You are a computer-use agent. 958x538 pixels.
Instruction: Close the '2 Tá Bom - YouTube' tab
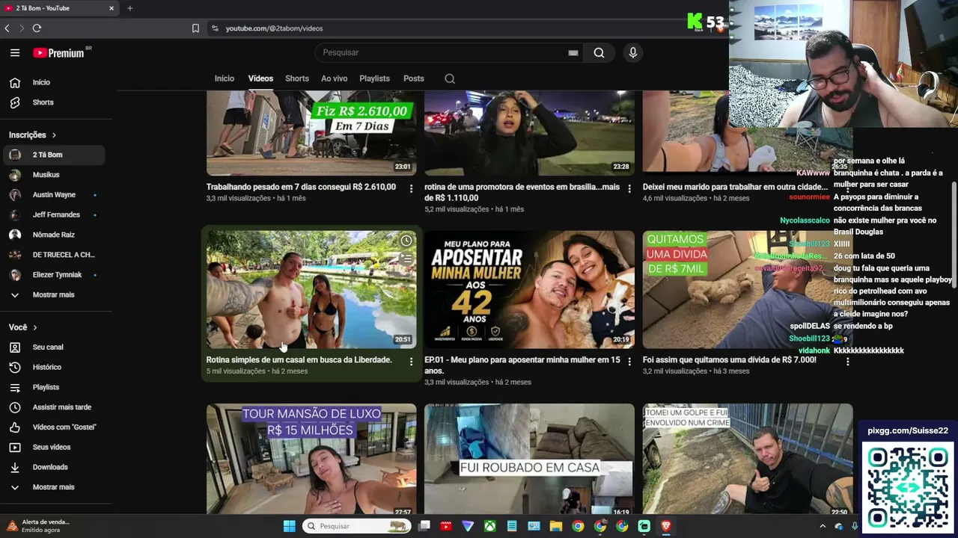pyautogui.click(x=112, y=8)
